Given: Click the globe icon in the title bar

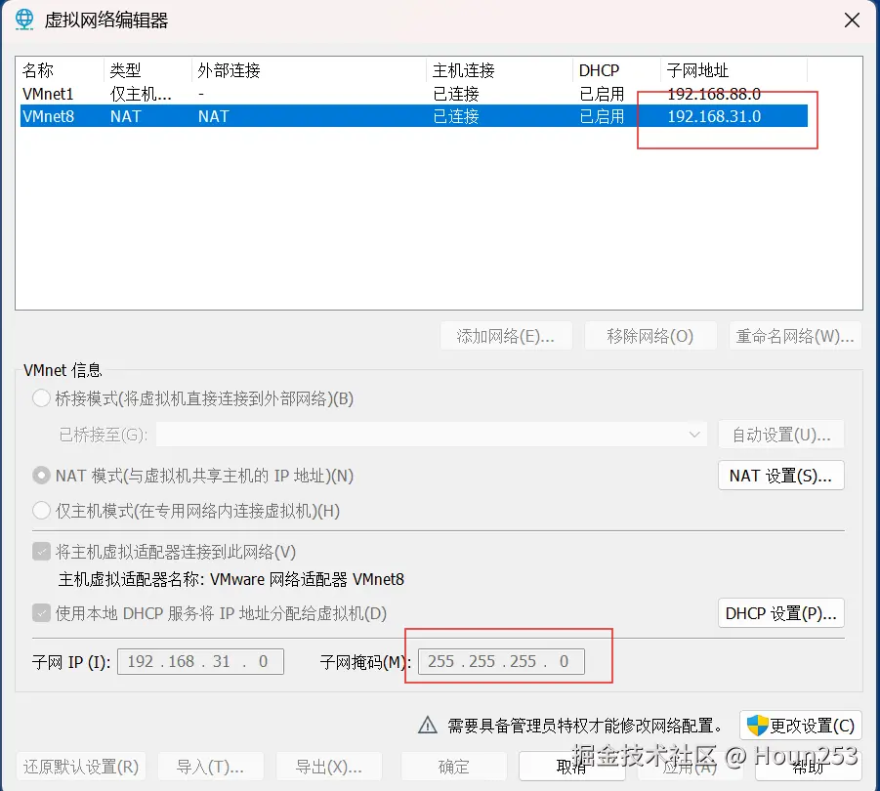Looking at the screenshot, I should click(22, 20).
